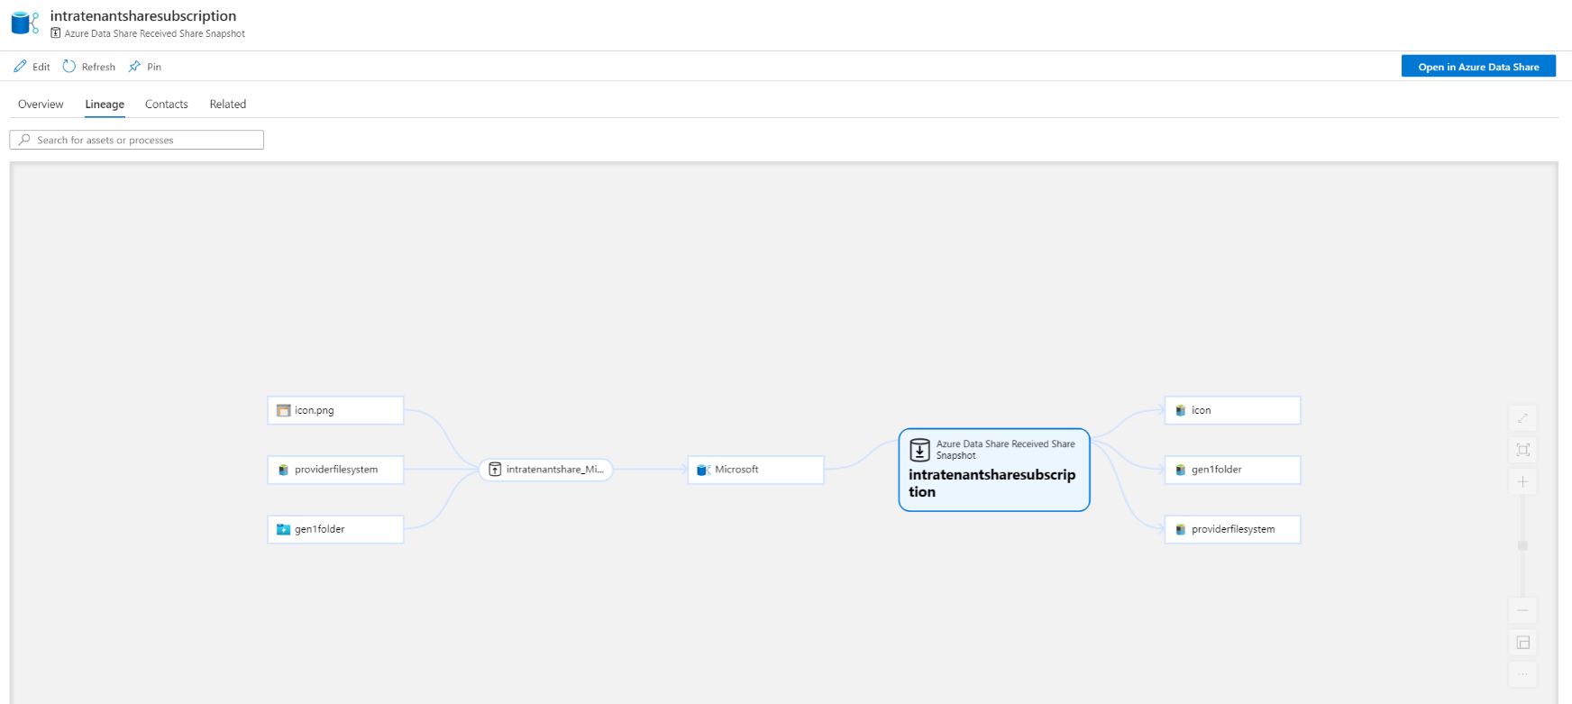Focus the search for assets or processes field
This screenshot has height=704, width=1572.
[137, 140]
